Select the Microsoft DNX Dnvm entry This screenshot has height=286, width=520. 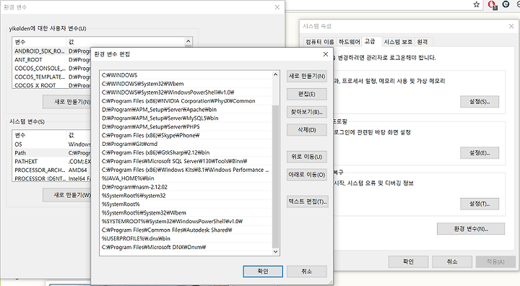pyautogui.click(x=186, y=247)
